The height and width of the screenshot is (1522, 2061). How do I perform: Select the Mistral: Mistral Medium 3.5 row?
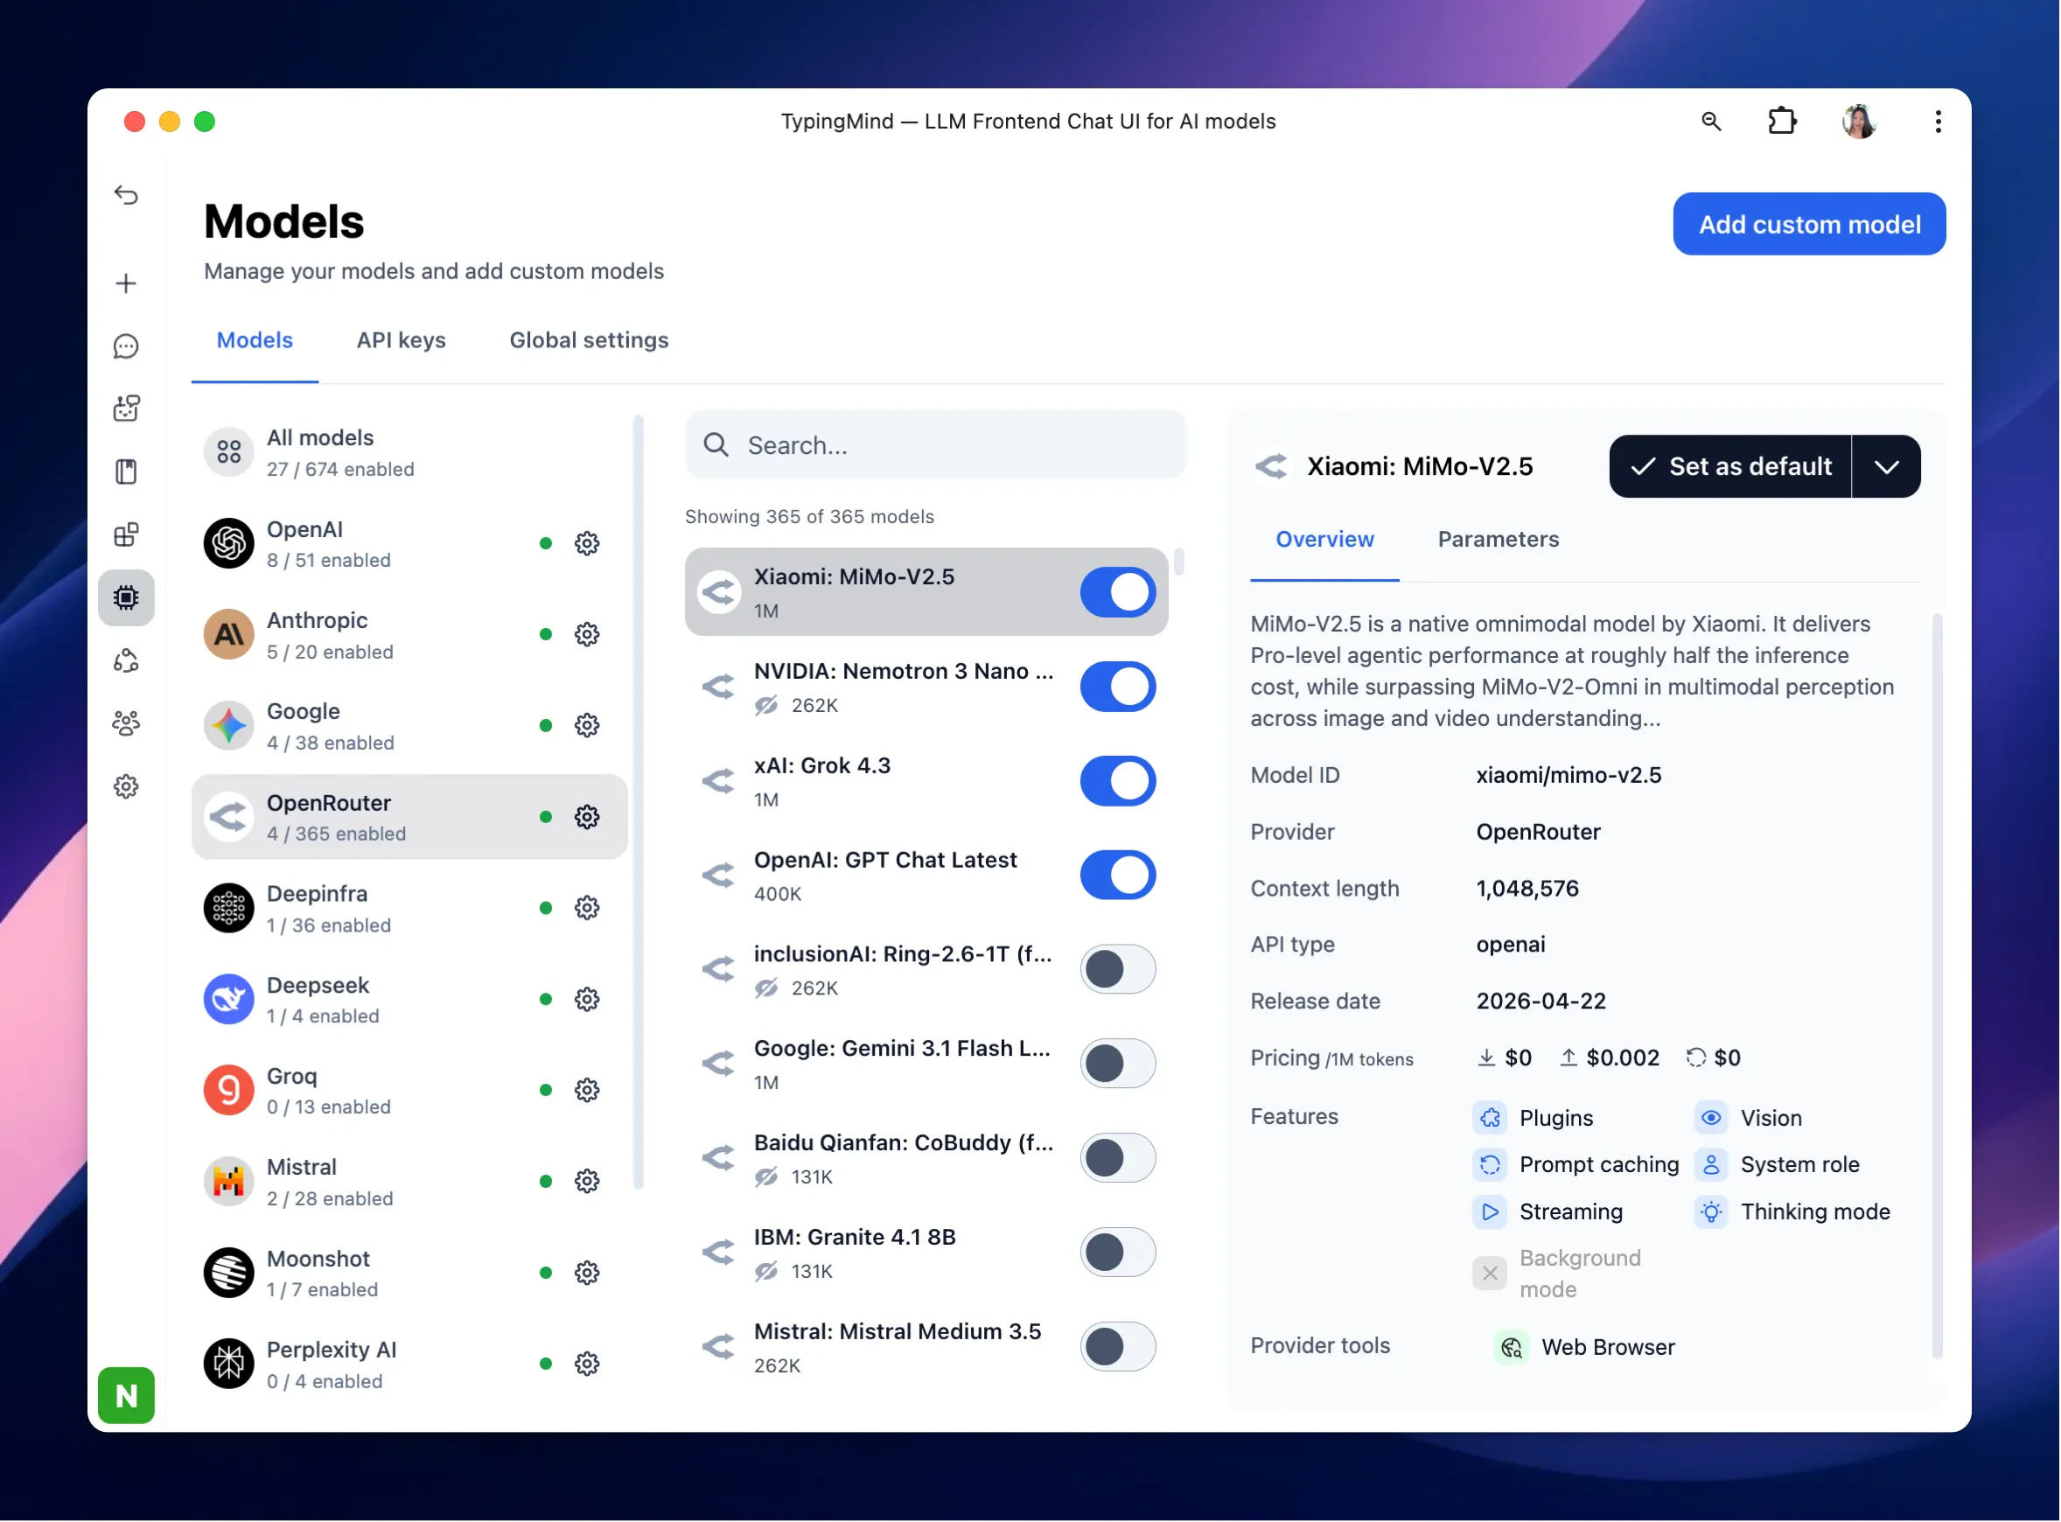click(x=927, y=1347)
